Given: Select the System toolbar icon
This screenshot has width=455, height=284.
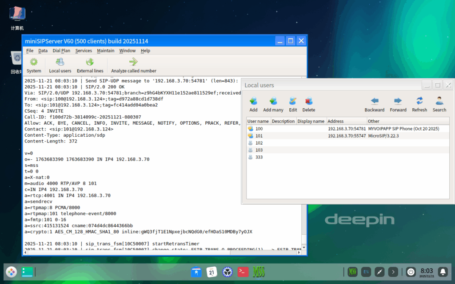Looking at the screenshot, I should point(34,65).
